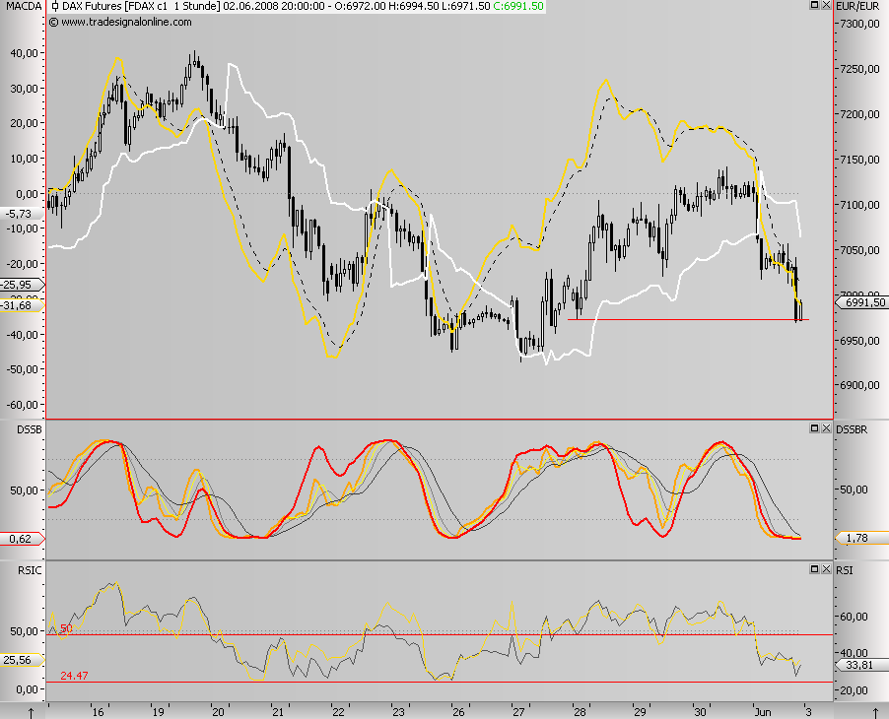Select the 1,78 DSSBR value marker

(862, 538)
